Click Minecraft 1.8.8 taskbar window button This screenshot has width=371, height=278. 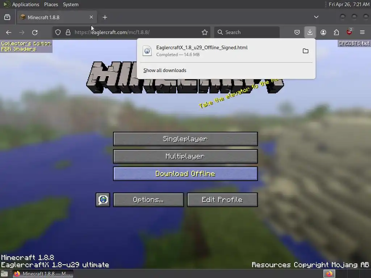pos(43,274)
